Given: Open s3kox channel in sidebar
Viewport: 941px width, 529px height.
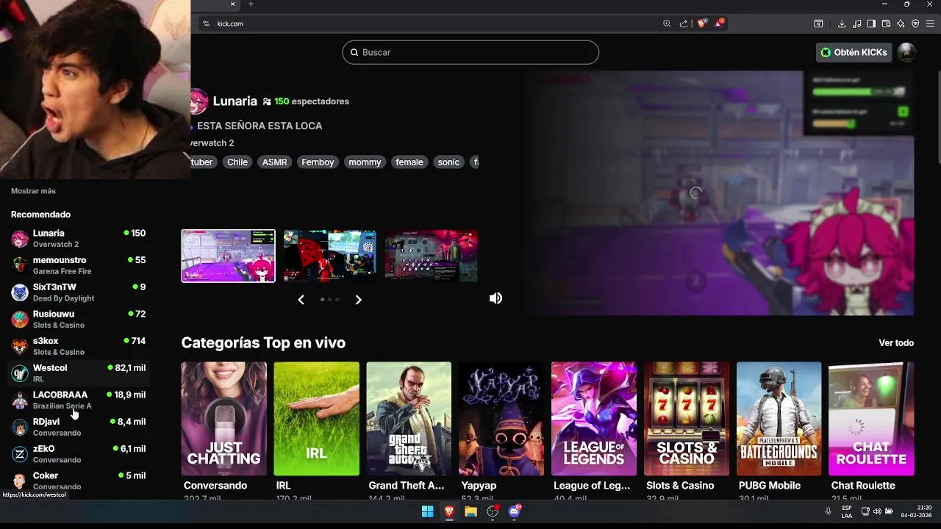Looking at the screenshot, I should coord(79,346).
